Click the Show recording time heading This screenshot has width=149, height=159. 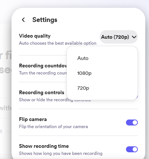point(44,146)
